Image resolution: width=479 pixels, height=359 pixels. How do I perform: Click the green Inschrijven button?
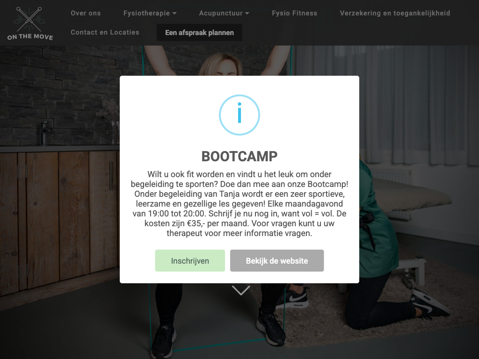(x=190, y=261)
